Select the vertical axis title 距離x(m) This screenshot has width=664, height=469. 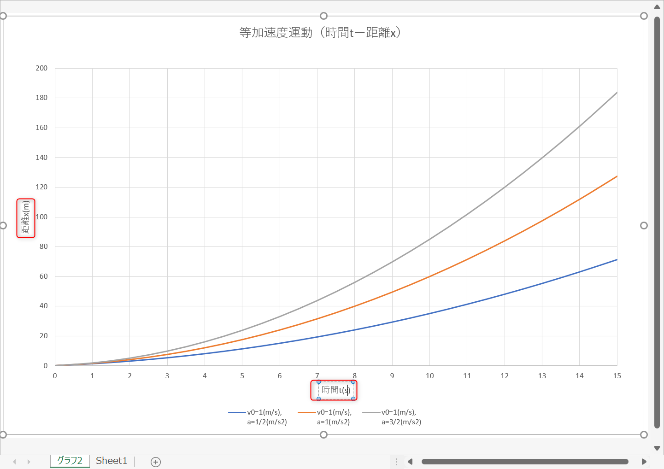point(26,218)
